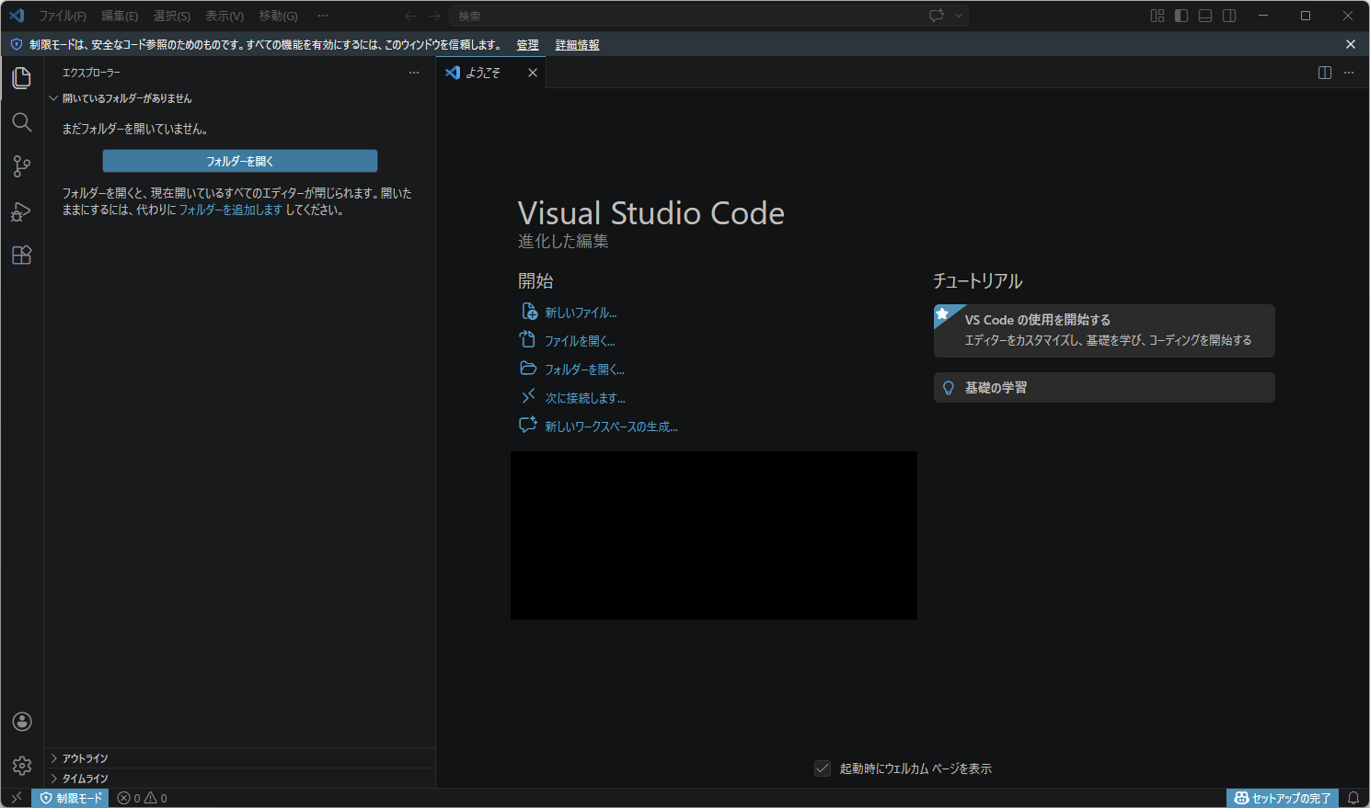Viewport: 1370px width, 808px height.
Task: Click the notifications bell in status bar
Action: (1353, 798)
